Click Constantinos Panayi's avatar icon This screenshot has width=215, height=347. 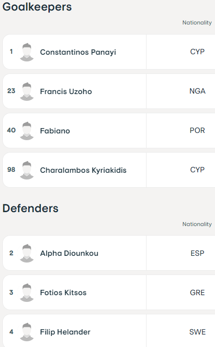[27, 52]
